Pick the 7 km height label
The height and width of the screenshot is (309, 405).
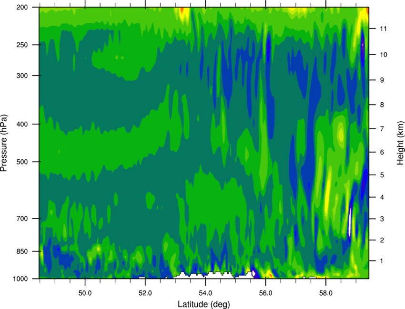point(382,129)
